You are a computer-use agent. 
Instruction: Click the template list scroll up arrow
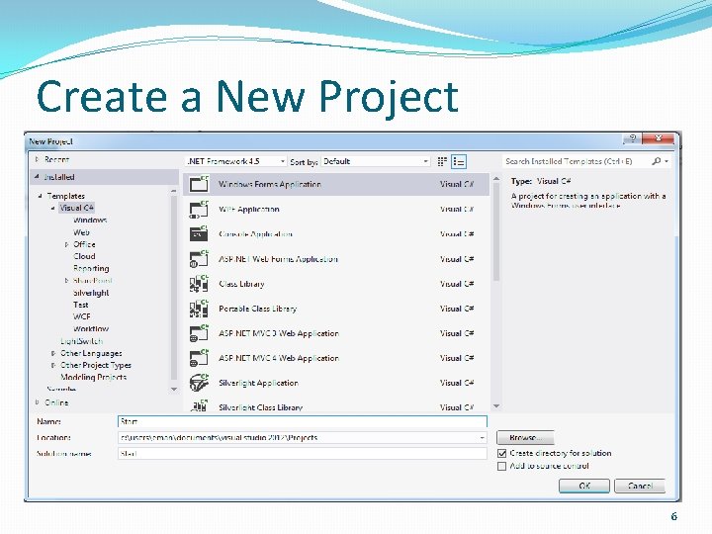pyautogui.click(x=496, y=179)
